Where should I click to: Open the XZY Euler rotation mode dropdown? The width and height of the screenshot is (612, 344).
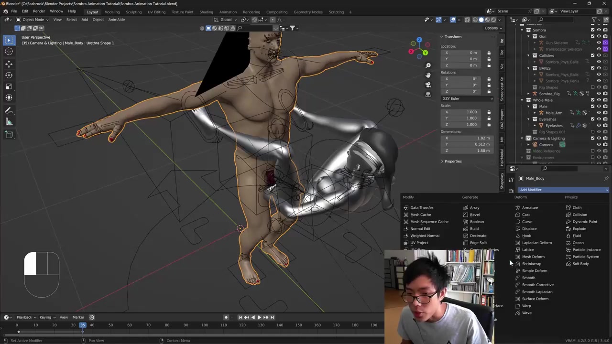tap(467, 98)
